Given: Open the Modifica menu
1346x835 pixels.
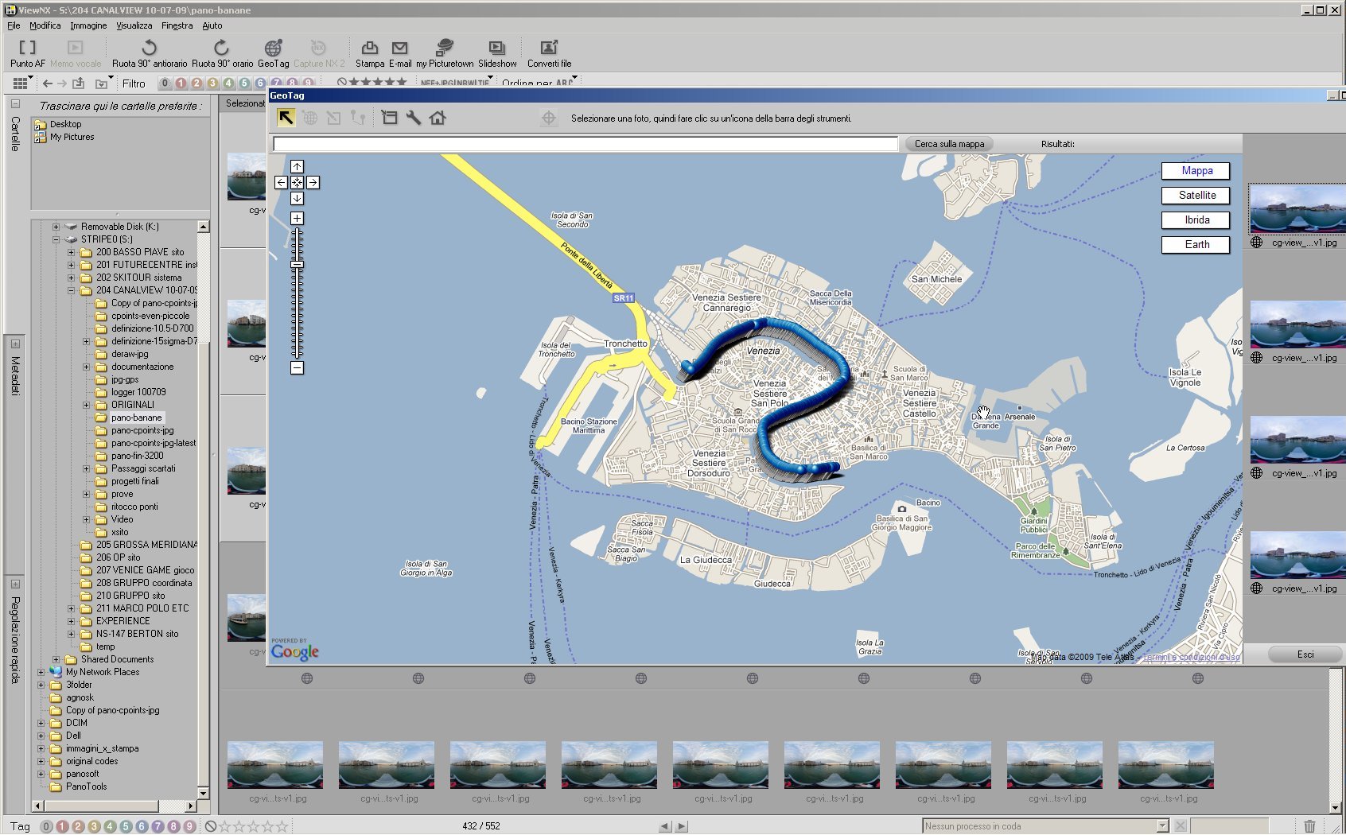Looking at the screenshot, I should (x=45, y=25).
